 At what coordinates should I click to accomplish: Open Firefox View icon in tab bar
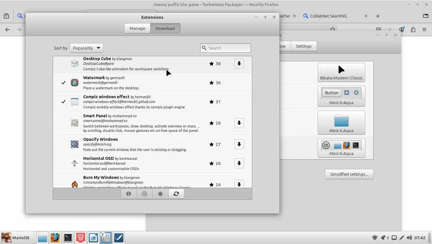tap(6, 16)
